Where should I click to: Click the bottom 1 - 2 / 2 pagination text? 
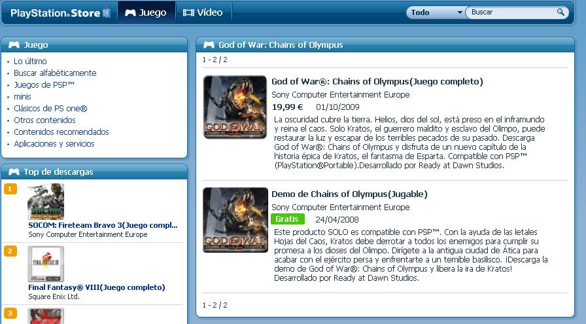(x=215, y=305)
